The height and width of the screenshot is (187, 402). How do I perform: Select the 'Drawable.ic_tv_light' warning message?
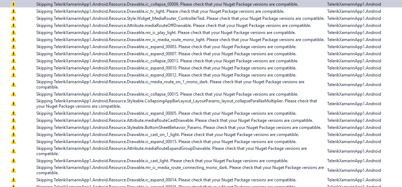tap(160, 11)
